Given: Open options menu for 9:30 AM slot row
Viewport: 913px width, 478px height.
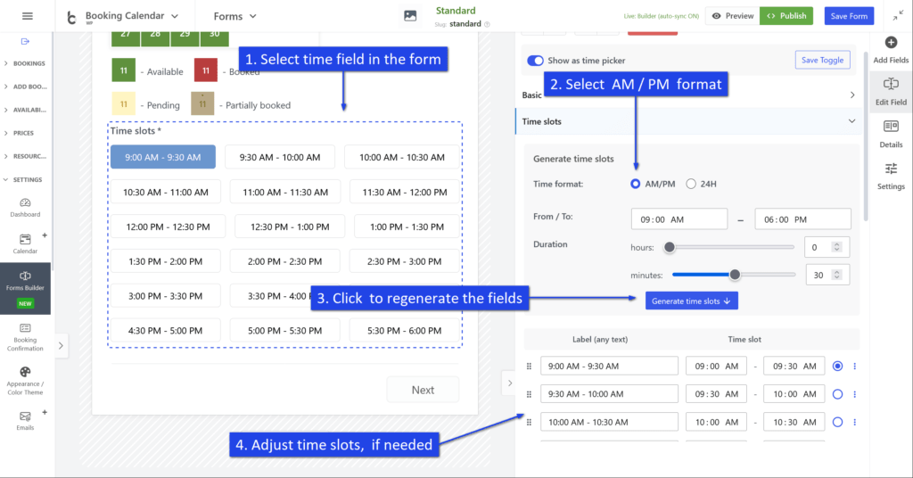Looking at the screenshot, I should tap(855, 394).
